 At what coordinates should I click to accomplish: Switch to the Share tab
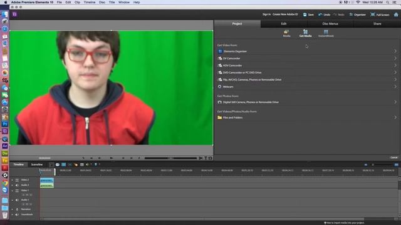[377, 24]
